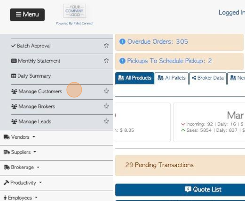Image resolution: width=245 pixels, height=201 pixels.
Task: Click the Quote List dollar icon
Action: (188, 189)
